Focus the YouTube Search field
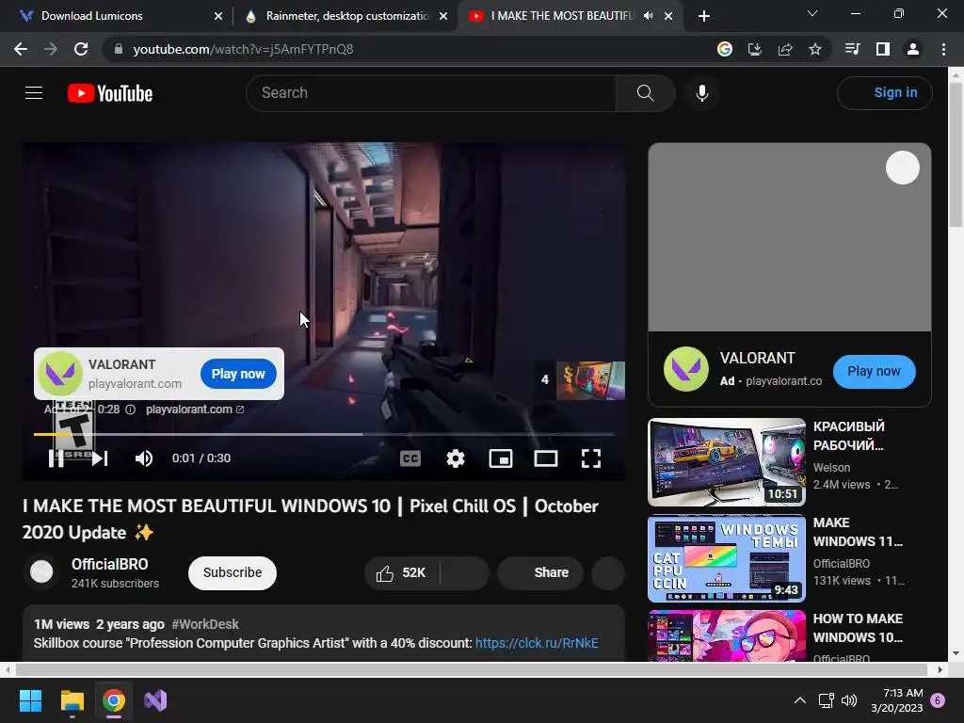The width and height of the screenshot is (964, 723). pyautogui.click(x=431, y=93)
